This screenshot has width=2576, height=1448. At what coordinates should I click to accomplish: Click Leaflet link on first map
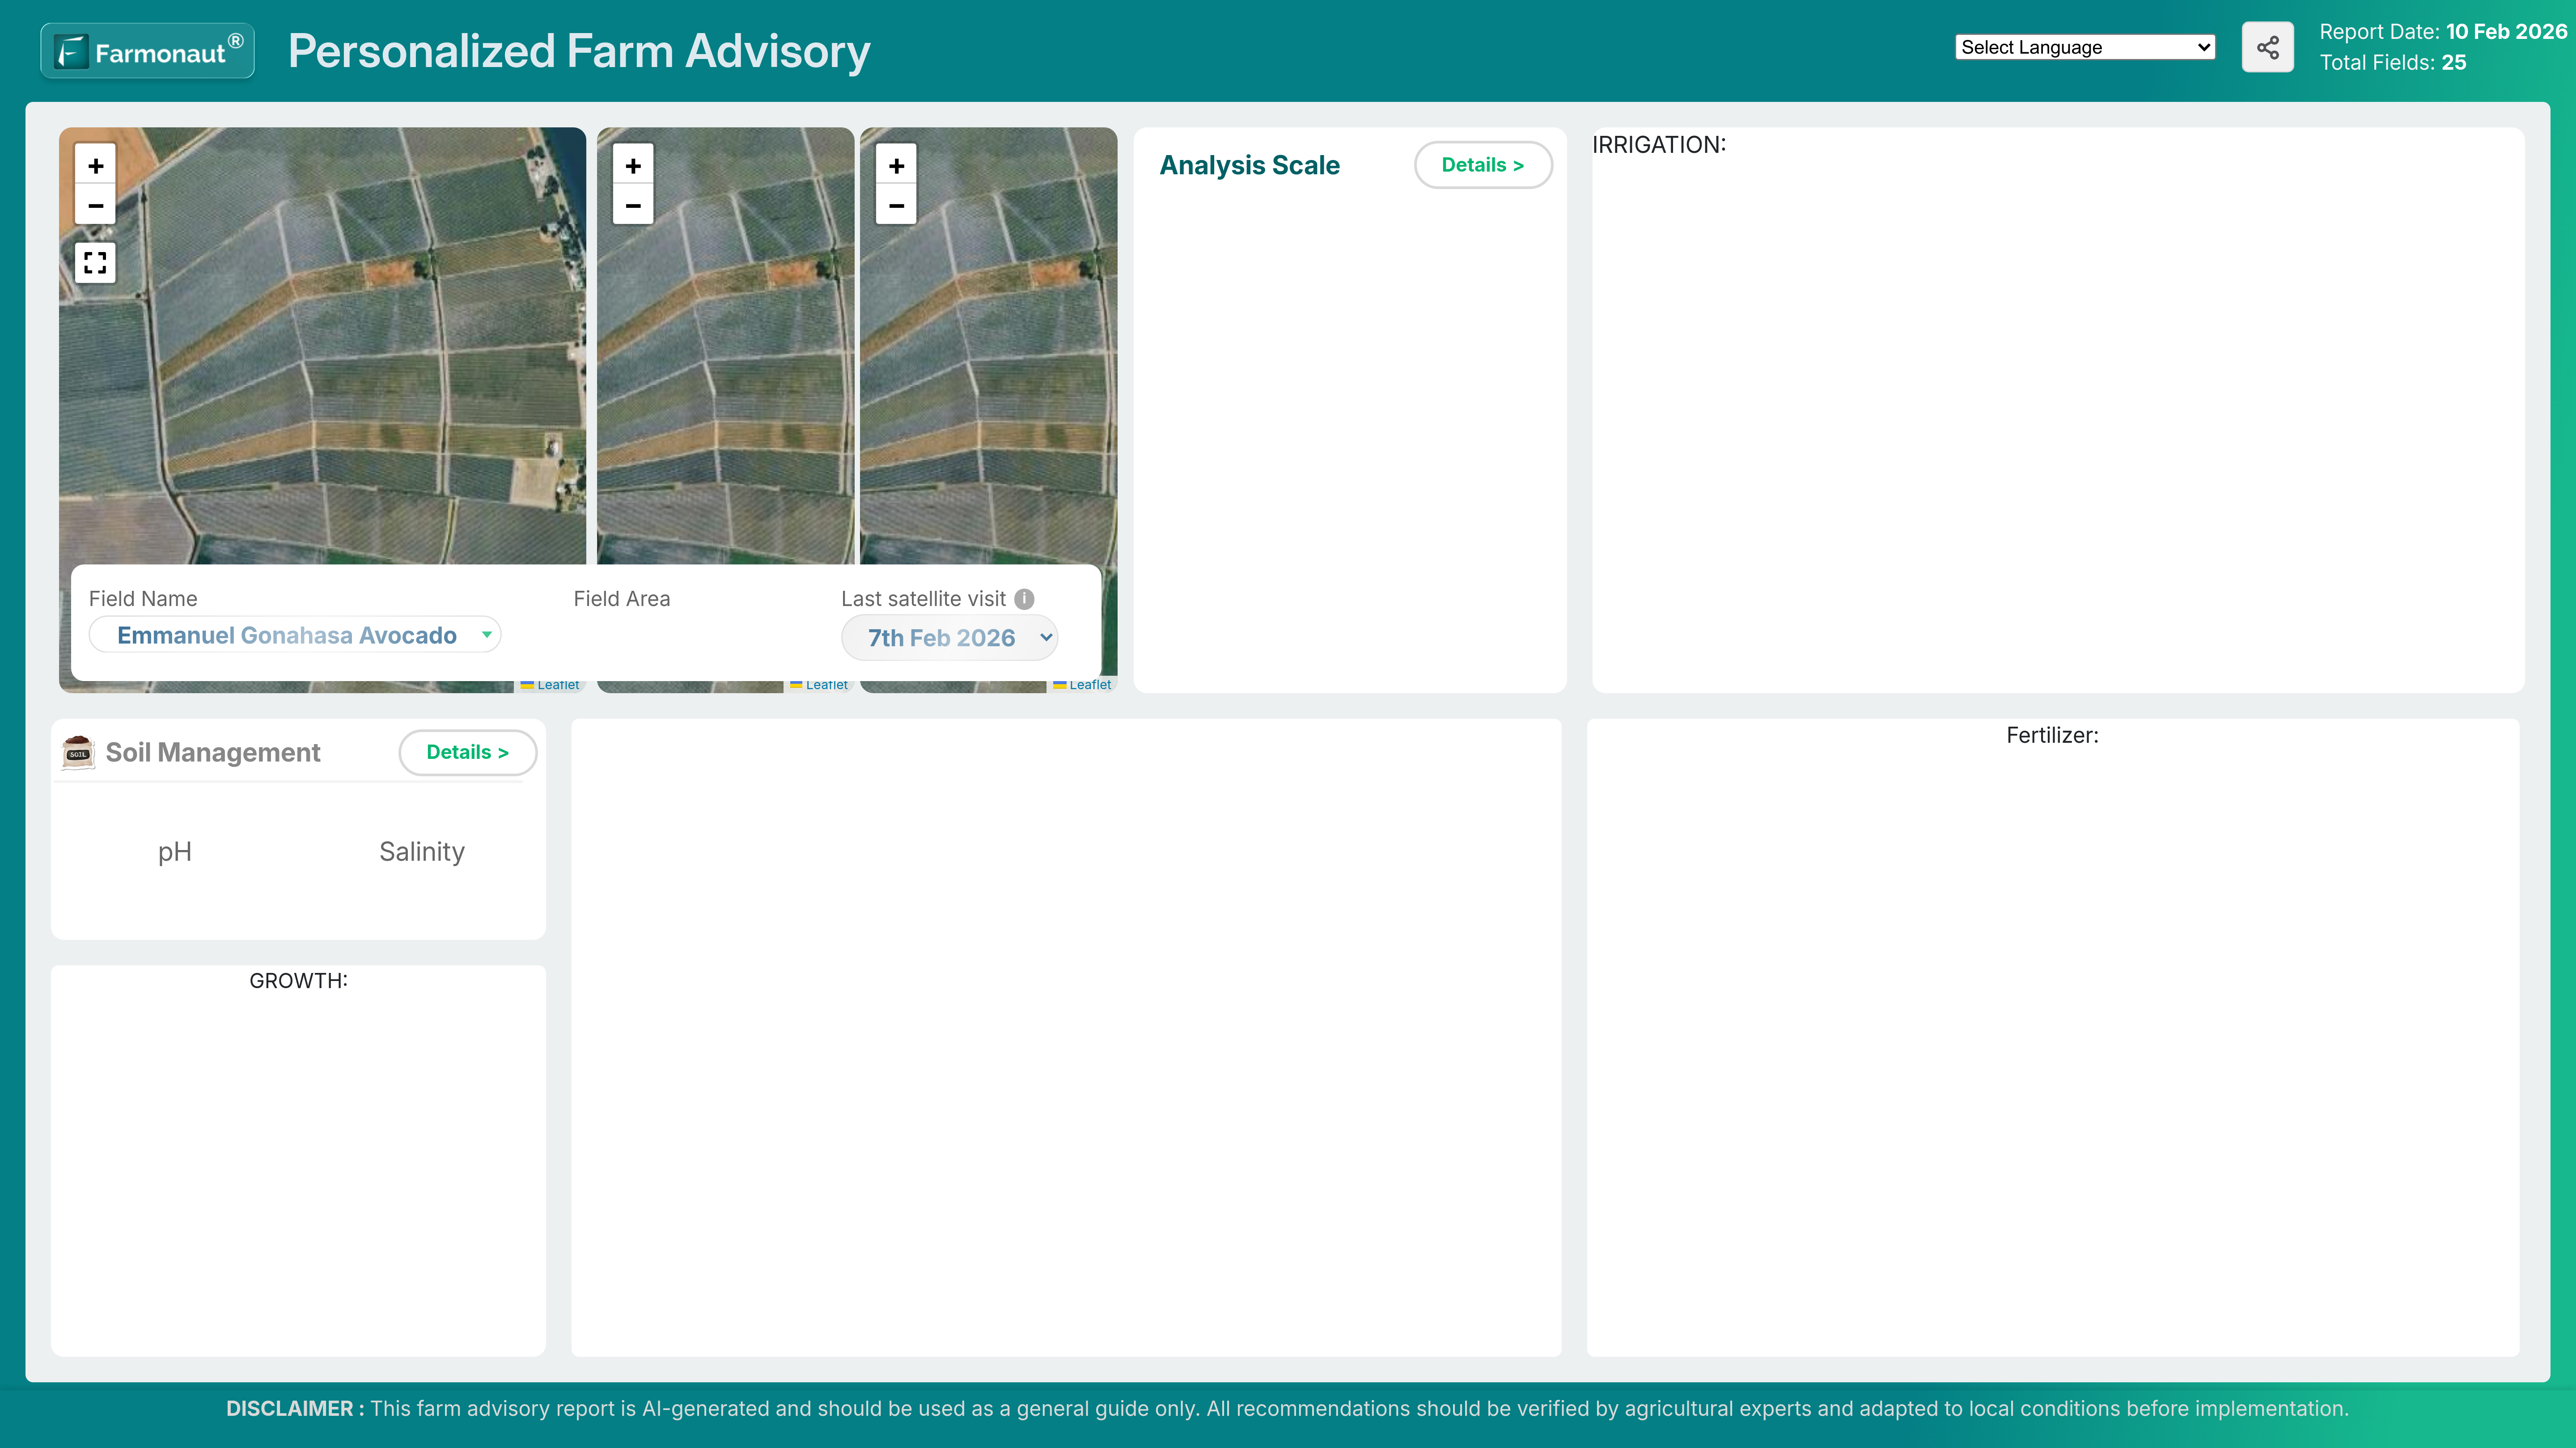[x=558, y=685]
